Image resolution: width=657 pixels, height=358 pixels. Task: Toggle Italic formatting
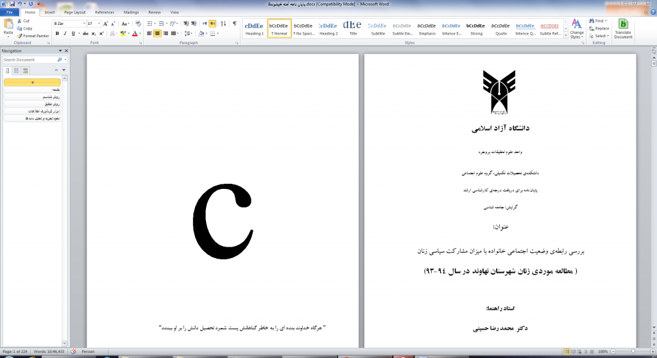(65, 33)
